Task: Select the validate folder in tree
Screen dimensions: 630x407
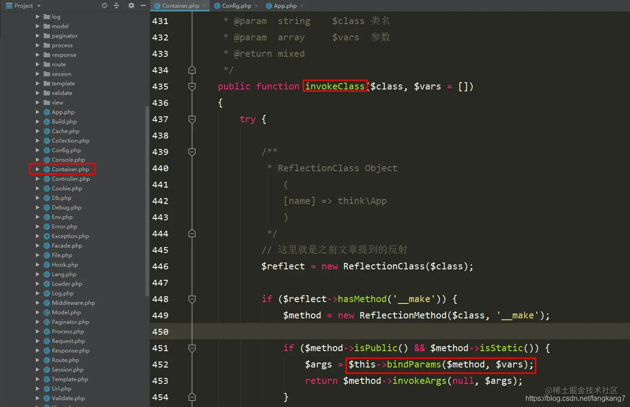Action: (x=62, y=93)
